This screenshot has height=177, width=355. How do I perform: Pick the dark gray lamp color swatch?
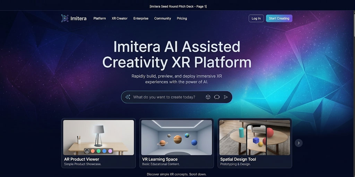87,151
